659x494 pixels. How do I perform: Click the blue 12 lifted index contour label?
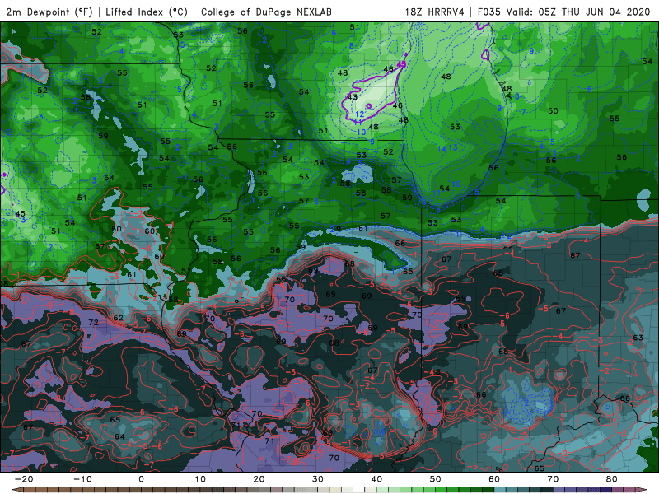point(360,114)
